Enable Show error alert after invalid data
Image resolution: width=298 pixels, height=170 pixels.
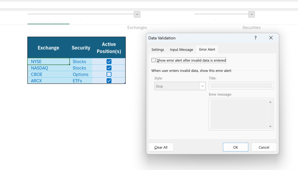(154, 60)
